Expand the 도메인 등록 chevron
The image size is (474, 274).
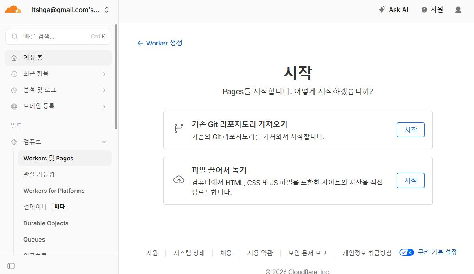104,107
